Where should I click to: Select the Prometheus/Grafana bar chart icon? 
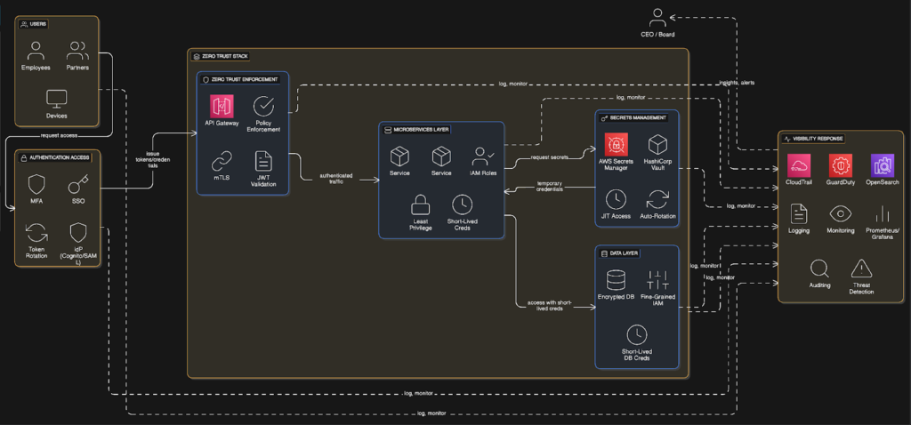tap(883, 214)
